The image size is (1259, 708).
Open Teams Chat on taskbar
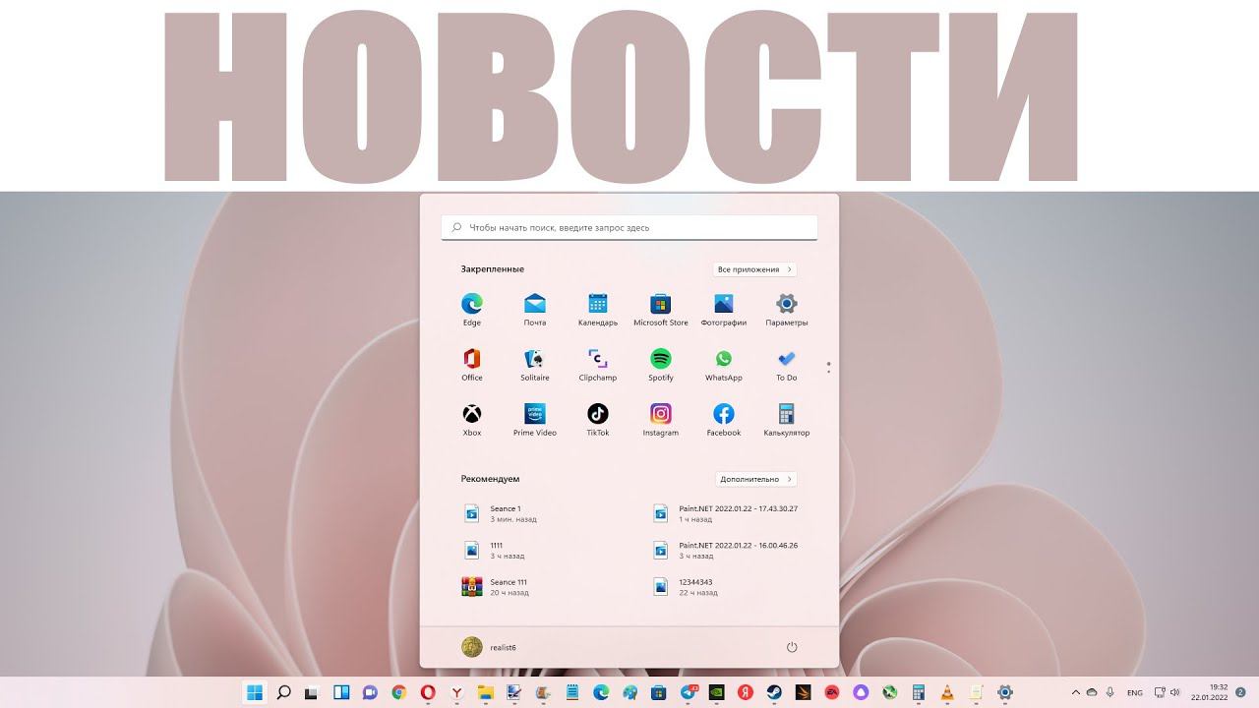point(370,692)
